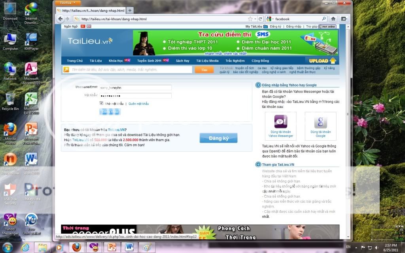Open the search engine selector dropdown
Viewport: 405px width, 253px height.
(270, 19)
